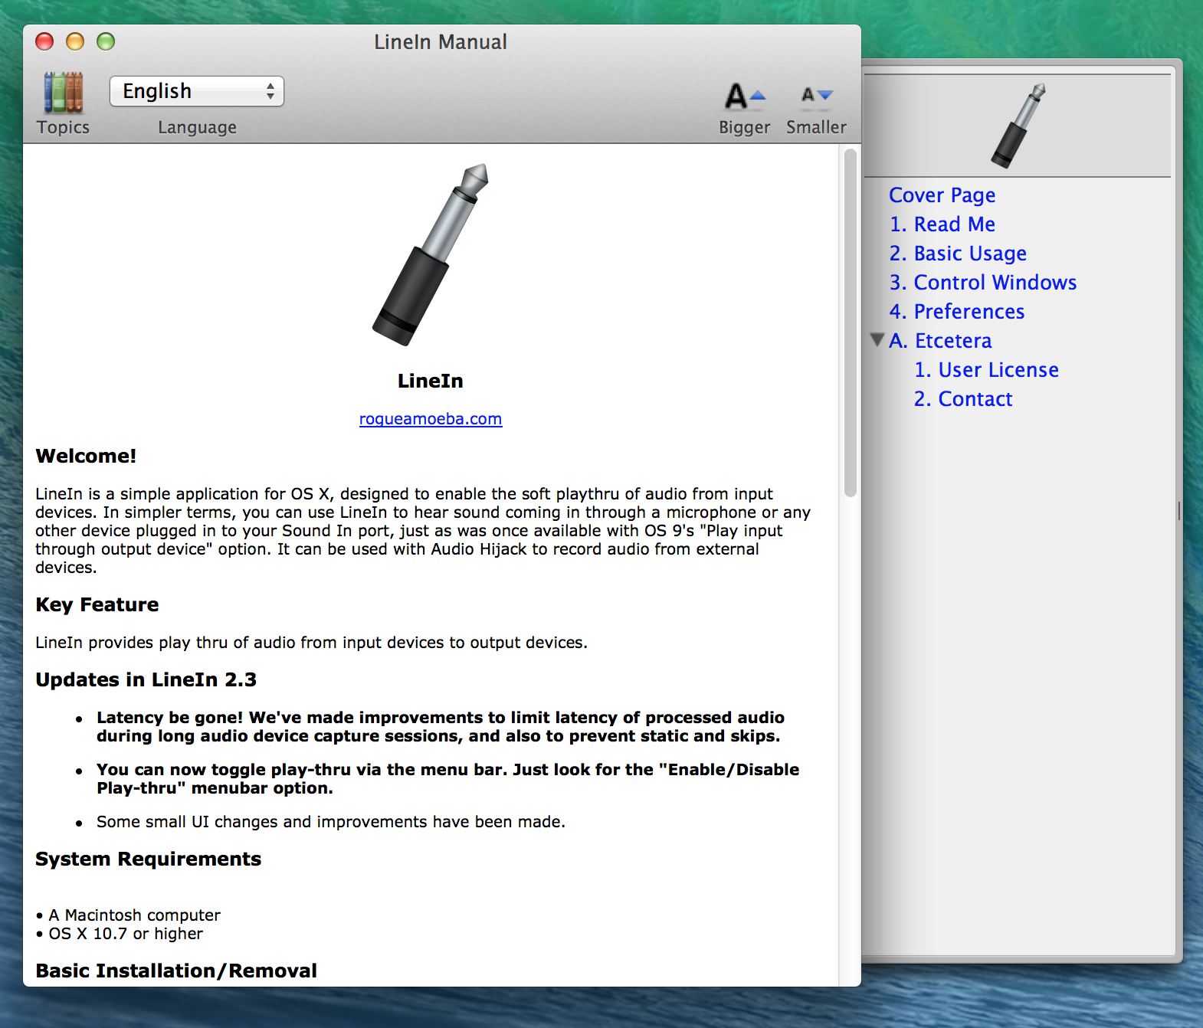Click the large LineIn jack image
1203x1028 pixels.
pyautogui.click(x=430, y=254)
